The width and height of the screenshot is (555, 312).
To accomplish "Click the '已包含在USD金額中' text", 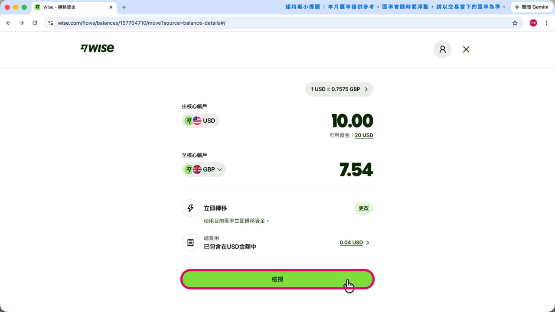I will pos(230,247).
